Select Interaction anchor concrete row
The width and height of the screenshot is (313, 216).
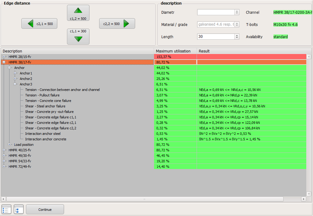pos(153,139)
